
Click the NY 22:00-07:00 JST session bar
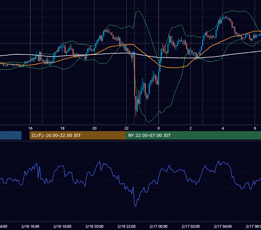pyautogui.click(x=193, y=135)
